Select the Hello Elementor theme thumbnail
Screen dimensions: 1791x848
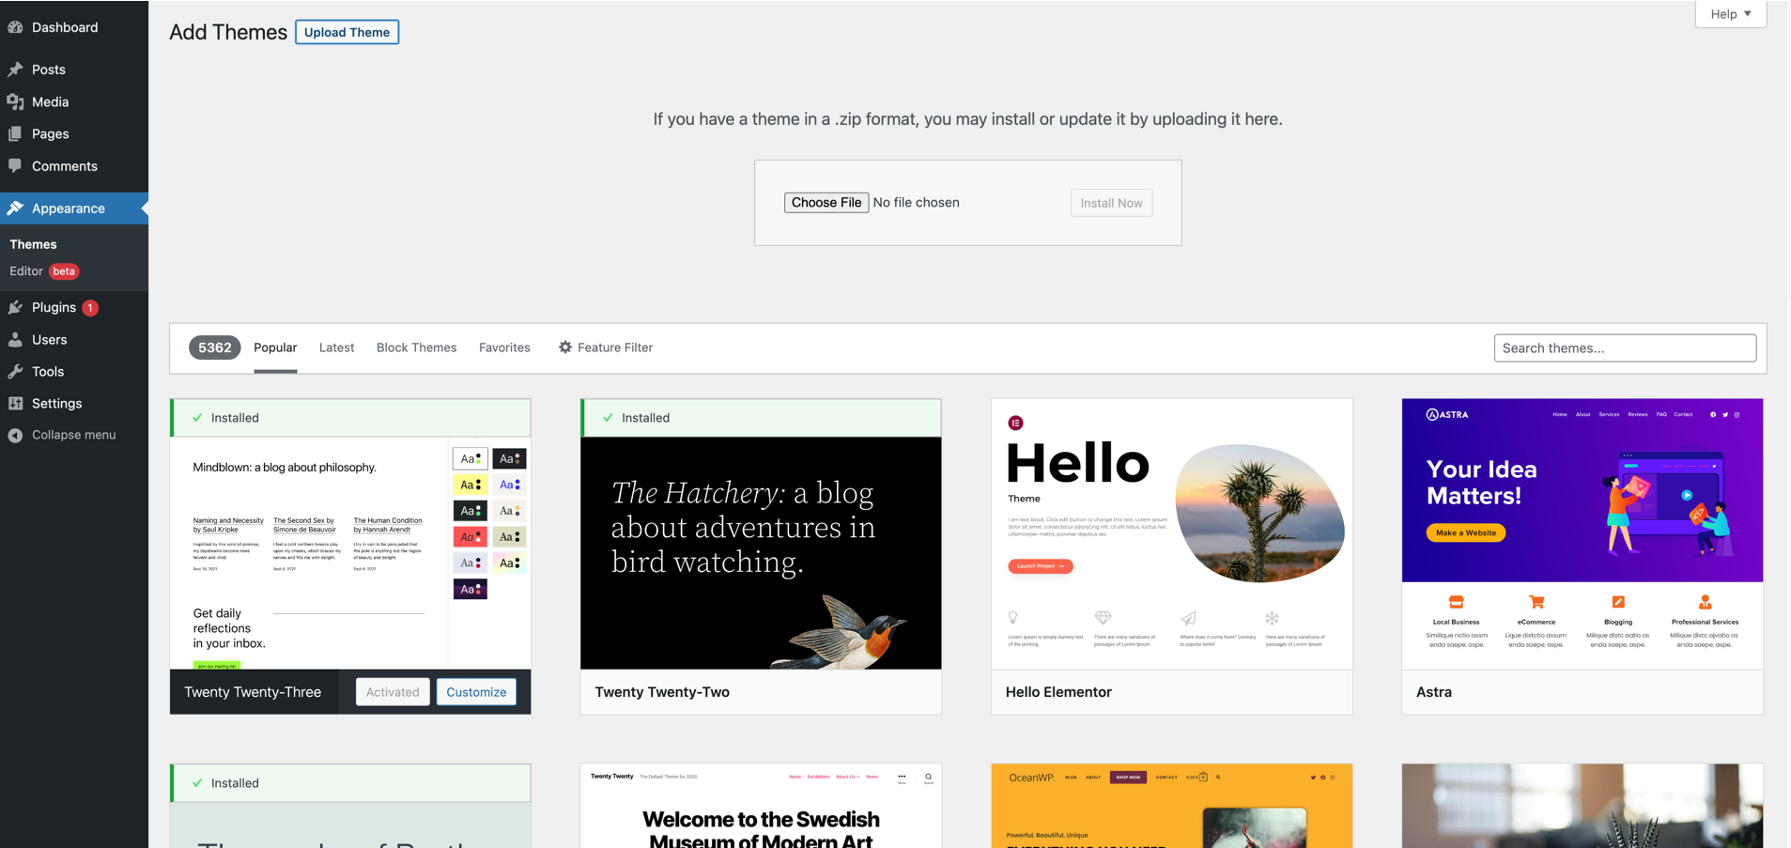1171,533
